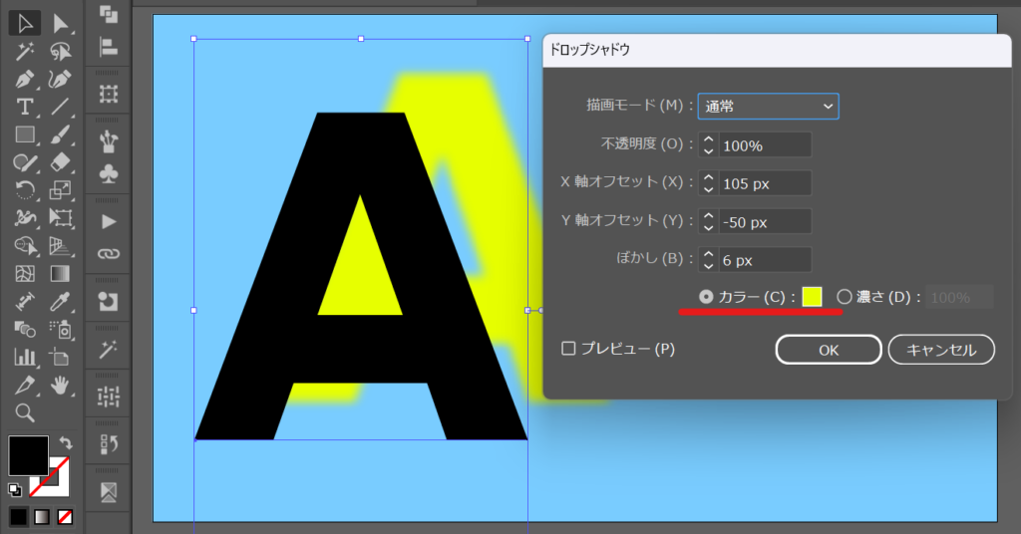Select the Eyedropper tool

pyautogui.click(x=60, y=302)
